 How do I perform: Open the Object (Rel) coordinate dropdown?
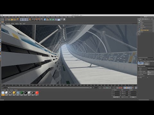click(x=116, y=97)
